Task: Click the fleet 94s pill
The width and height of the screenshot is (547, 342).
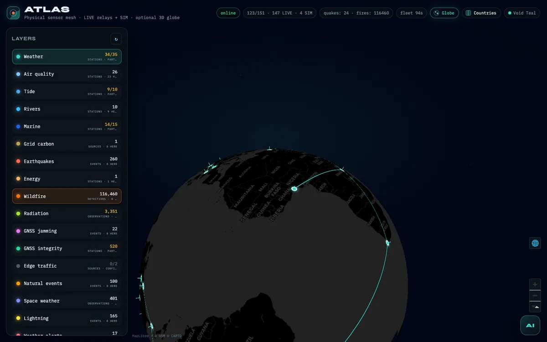Action: point(412,13)
